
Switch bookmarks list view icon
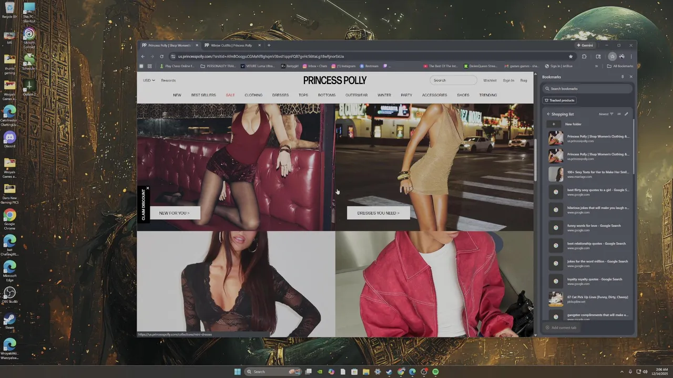pos(619,114)
